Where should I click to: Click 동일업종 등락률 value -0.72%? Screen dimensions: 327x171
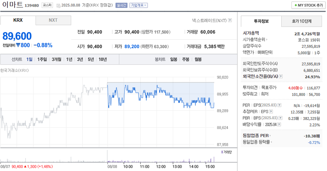(x=314, y=142)
